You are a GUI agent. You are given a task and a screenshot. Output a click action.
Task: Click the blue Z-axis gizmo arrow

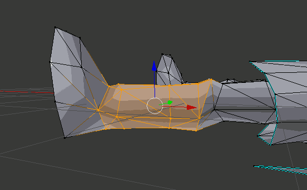tap(154, 66)
